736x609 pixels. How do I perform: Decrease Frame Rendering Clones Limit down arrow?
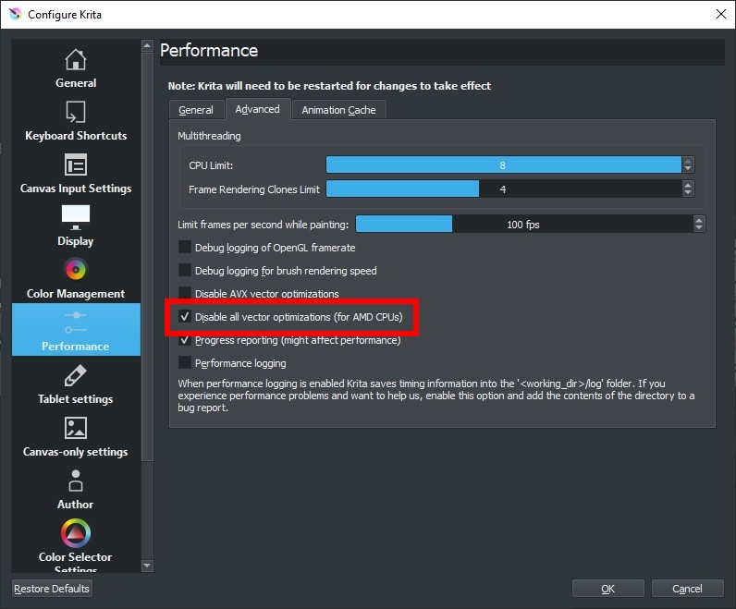(x=688, y=192)
